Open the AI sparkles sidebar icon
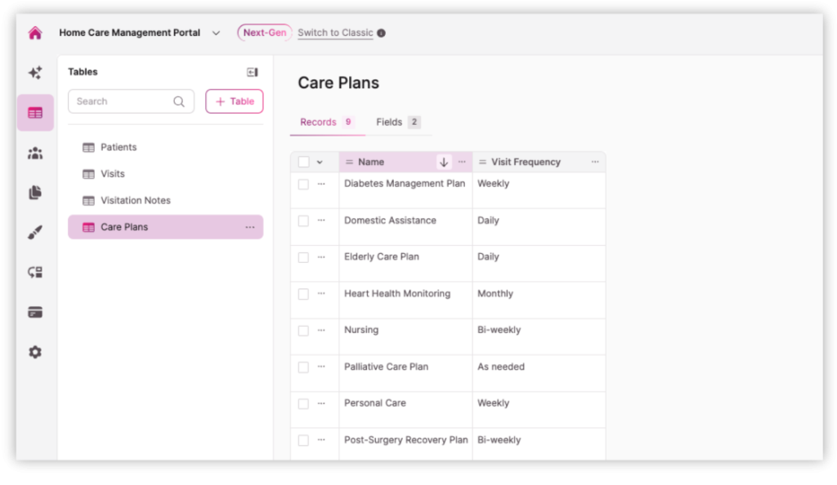 click(35, 73)
